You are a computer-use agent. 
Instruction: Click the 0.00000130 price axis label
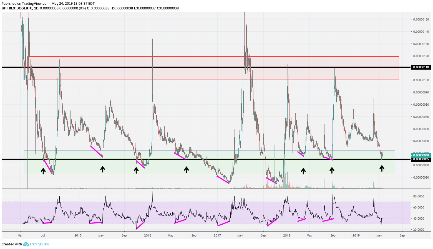point(421,44)
